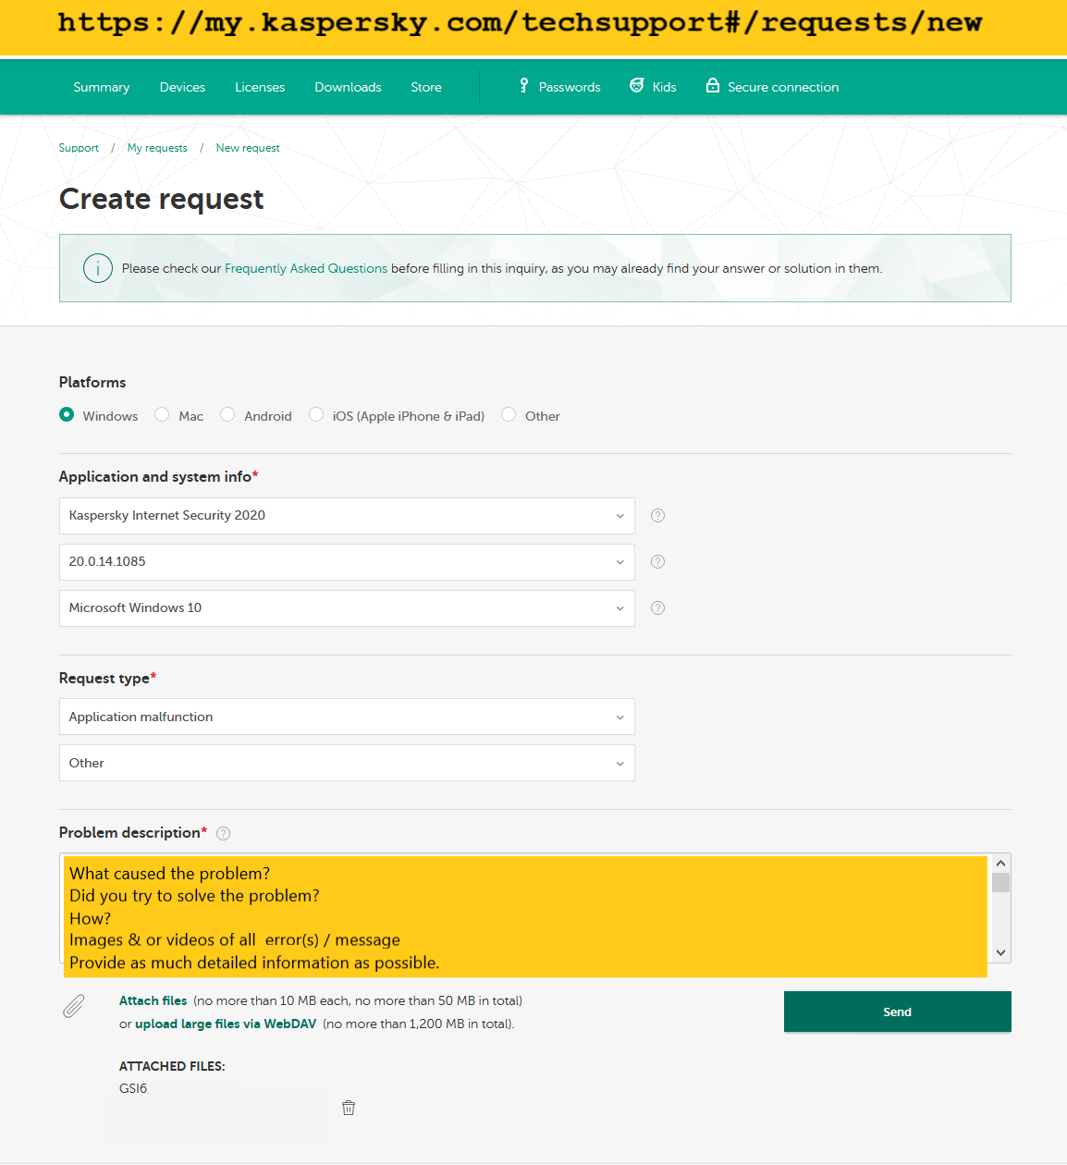Show help for Problem description
The height and width of the screenshot is (1165, 1067).
tap(223, 834)
